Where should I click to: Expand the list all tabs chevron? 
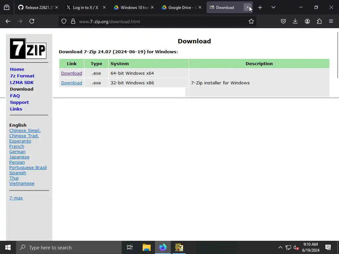coord(273,8)
